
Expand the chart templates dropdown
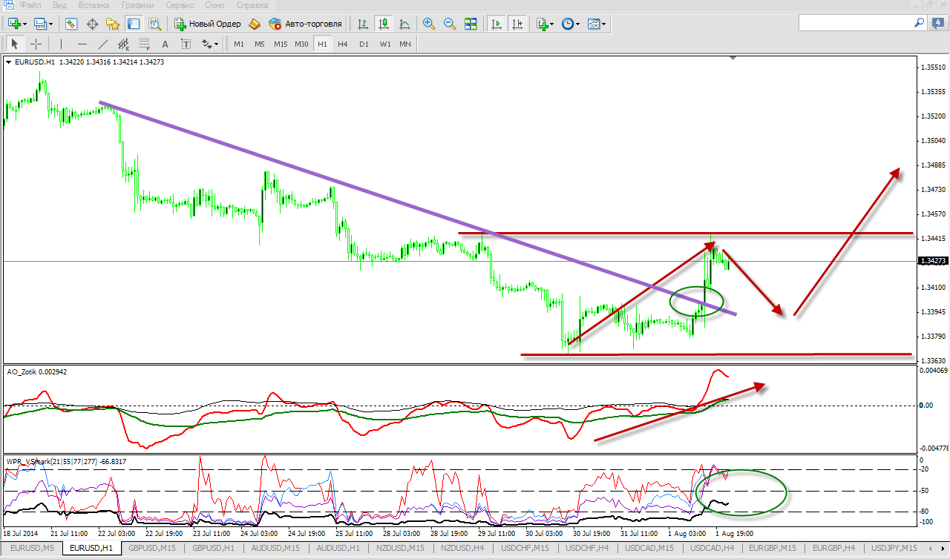(604, 24)
